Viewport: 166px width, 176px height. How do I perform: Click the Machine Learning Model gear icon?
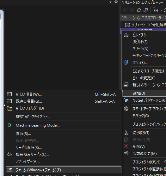pos(9,125)
